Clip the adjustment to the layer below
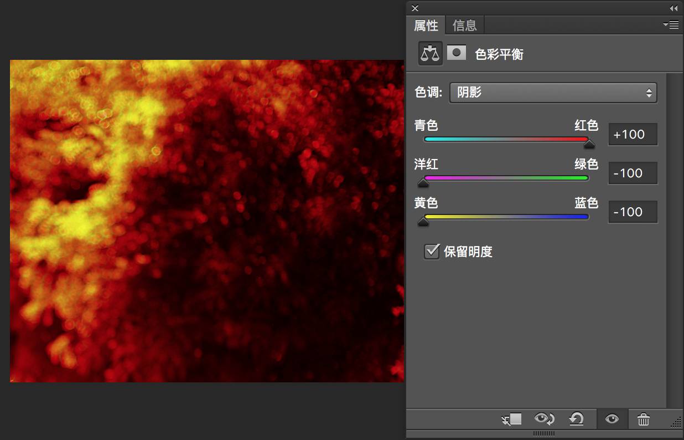Screen dimensions: 684x440 click(512, 419)
